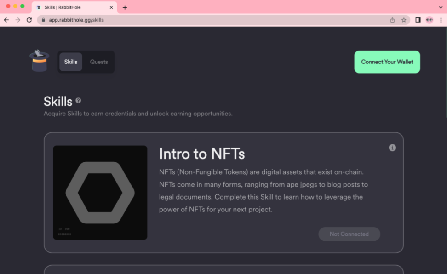Show info for Intro to NFTs card
Viewport: 447px width, 274px height.
click(x=392, y=148)
